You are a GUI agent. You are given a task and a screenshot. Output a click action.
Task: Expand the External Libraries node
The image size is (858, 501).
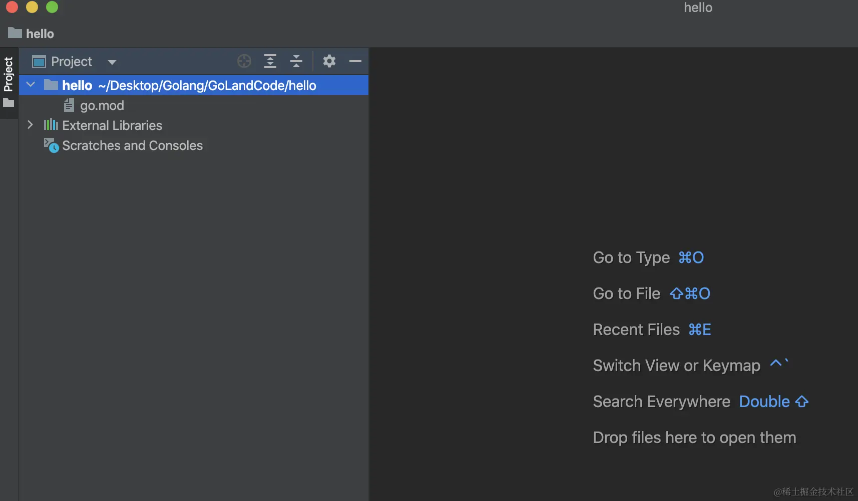click(30, 125)
